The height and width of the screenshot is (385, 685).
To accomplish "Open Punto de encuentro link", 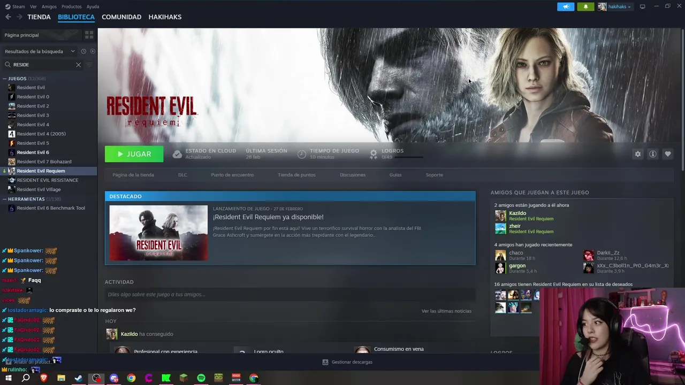I will coord(232,175).
